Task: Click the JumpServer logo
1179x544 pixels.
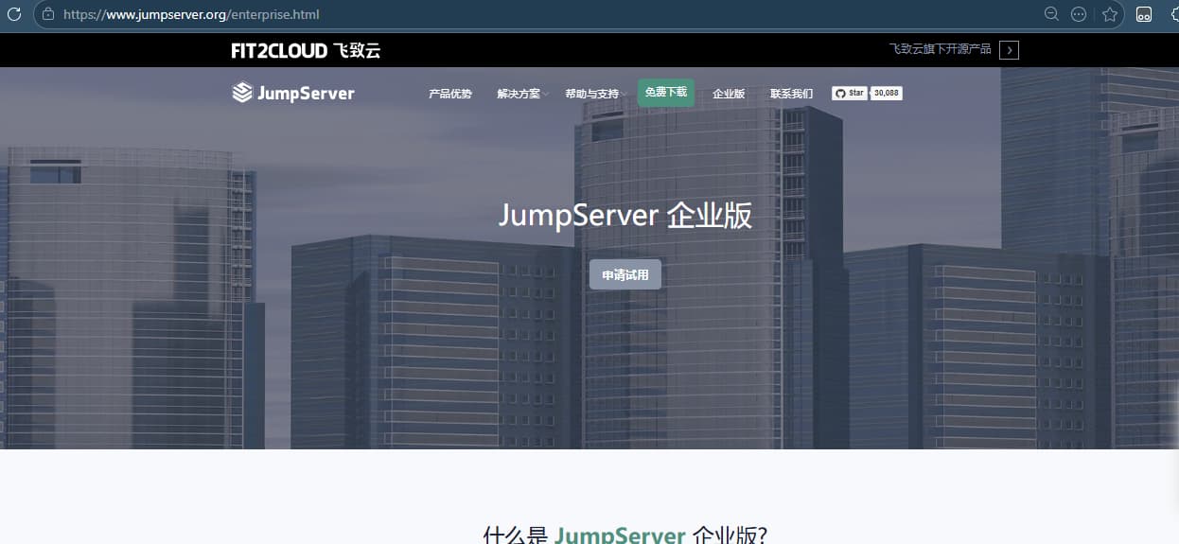Action: pos(293,93)
